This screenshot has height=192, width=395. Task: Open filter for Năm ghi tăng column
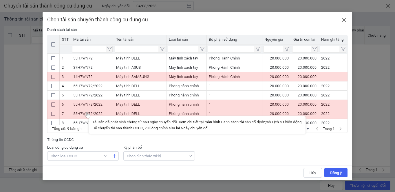(x=343, y=49)
